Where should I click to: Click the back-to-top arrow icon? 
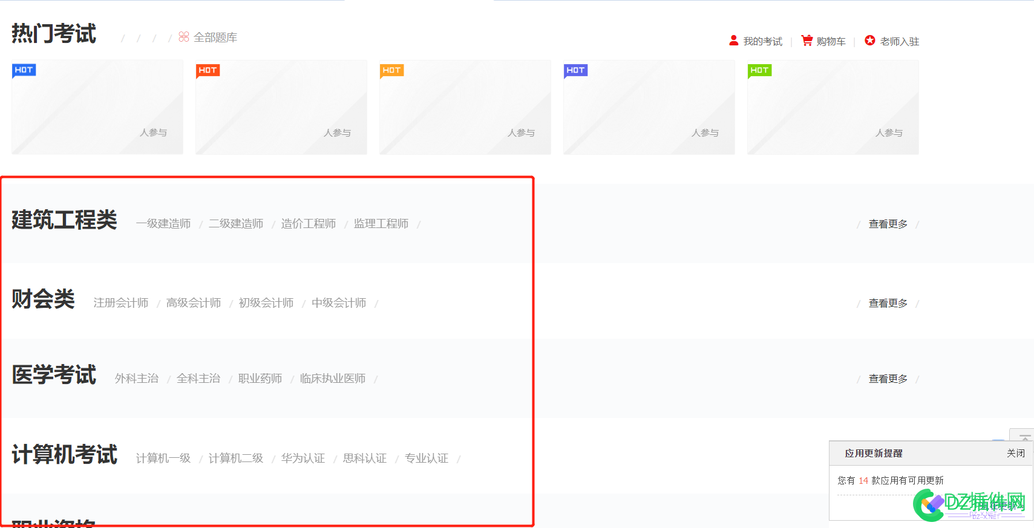pyautogui.click(x=1024, y=437)
